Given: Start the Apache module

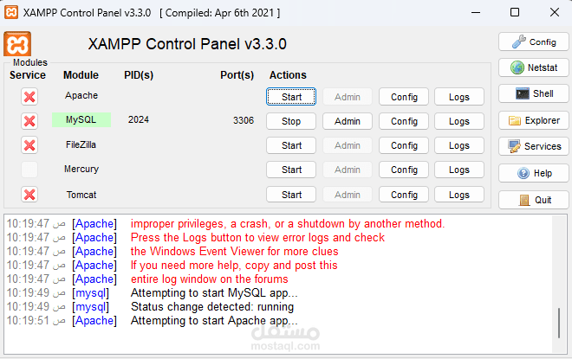Looking at the screenshot, I should [x=291, y=97].
